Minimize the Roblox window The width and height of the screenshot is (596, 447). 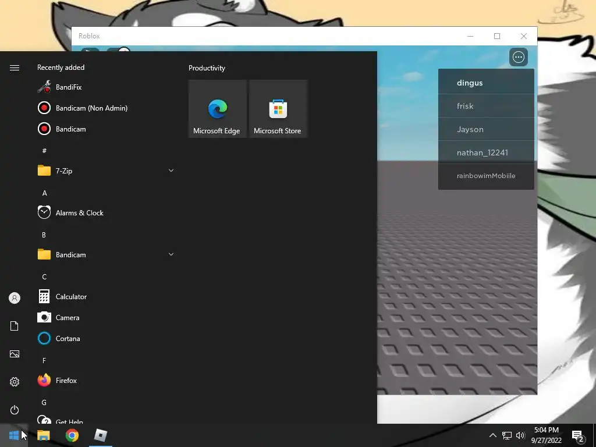(470, 36)
